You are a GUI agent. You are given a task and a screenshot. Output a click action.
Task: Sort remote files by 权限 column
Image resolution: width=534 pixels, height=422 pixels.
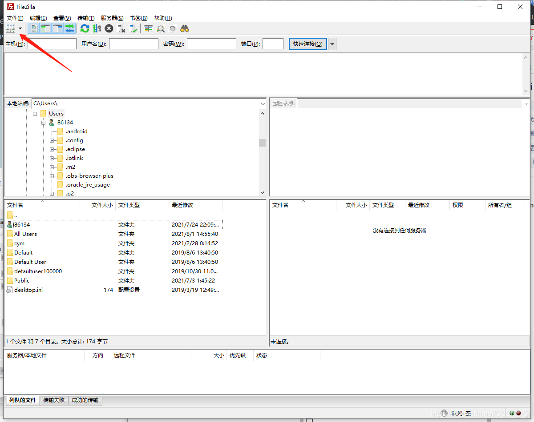click(x=467, y=205)
